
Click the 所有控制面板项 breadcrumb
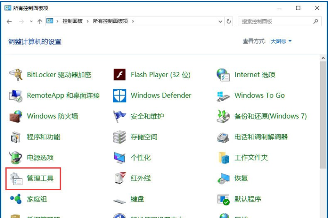pos(111,21)
